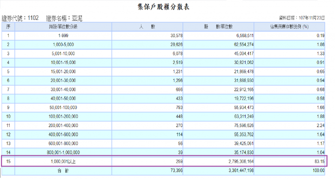Click holder count 448
335x179 pixels.
click(x=179, y=116)
